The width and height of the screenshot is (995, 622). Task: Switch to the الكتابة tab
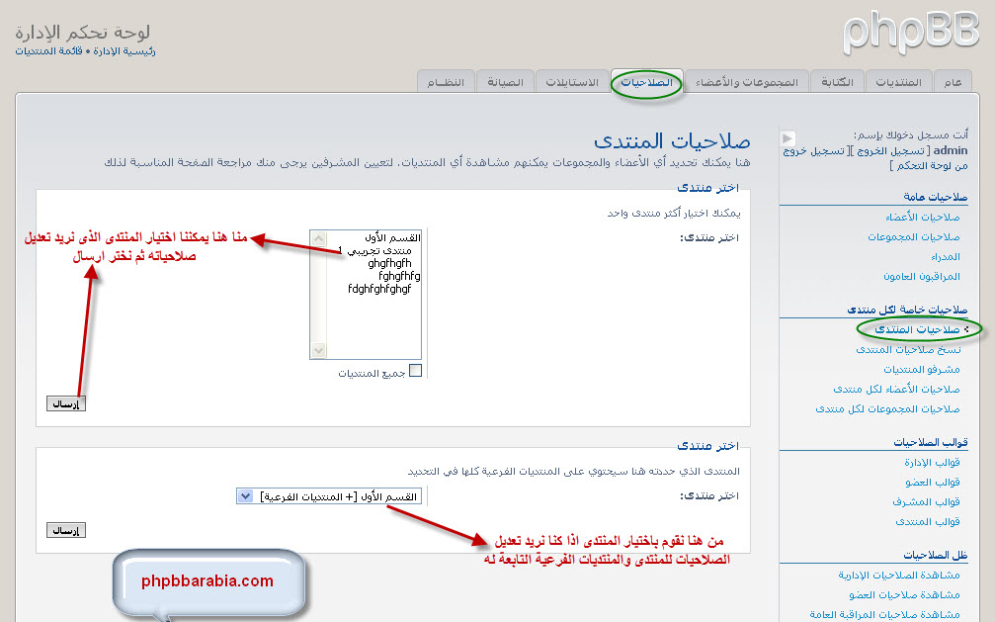(837, 83)
